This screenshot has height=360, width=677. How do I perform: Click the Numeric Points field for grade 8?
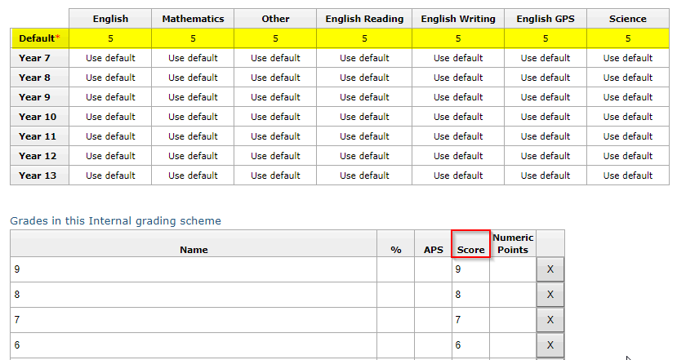(513, 295)
